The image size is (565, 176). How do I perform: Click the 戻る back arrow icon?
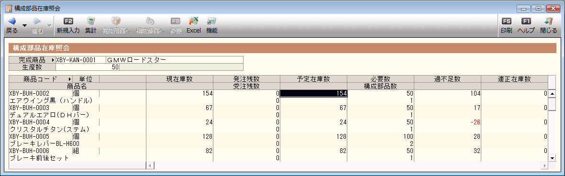12,21
